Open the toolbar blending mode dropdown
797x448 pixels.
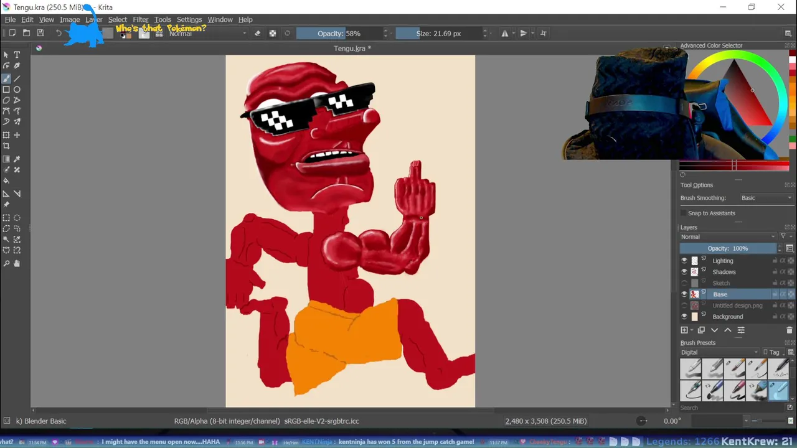click(x=207, y=33)
